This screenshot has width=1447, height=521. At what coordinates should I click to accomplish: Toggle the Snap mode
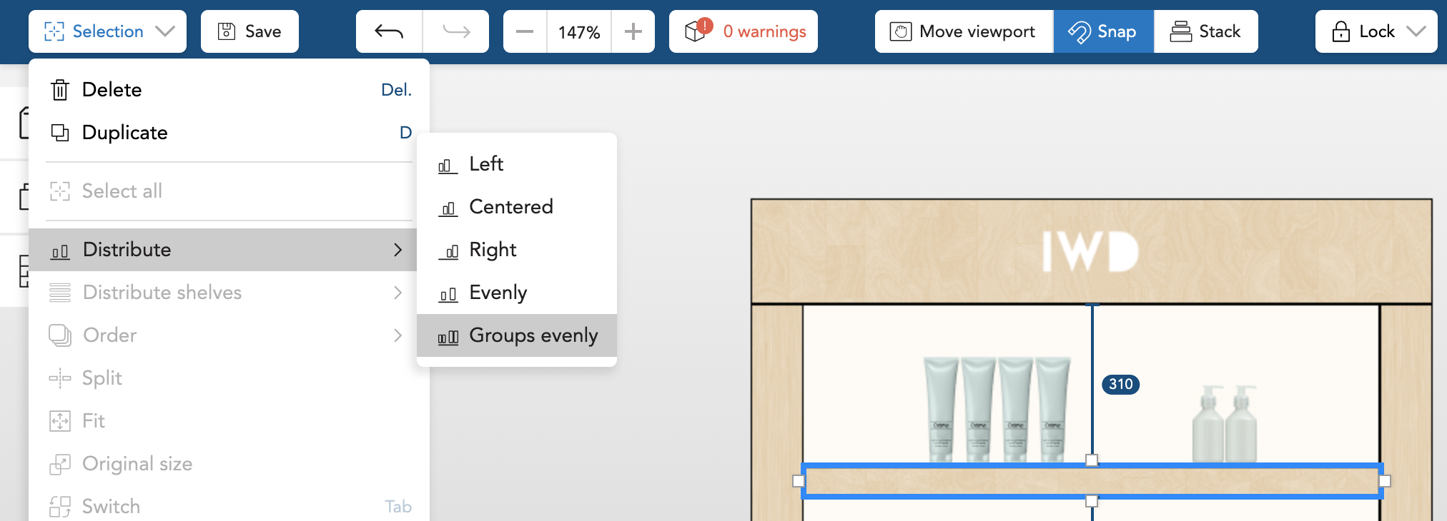click(1103, 31)
